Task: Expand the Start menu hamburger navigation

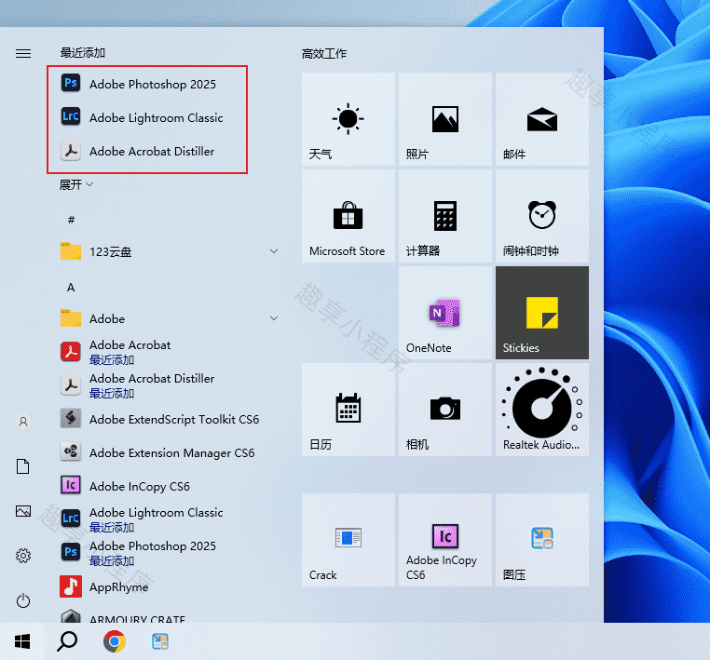Action: point(23,53)
